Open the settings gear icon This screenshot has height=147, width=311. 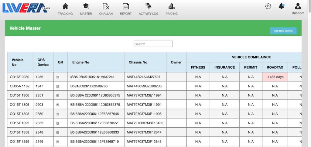point(268,6)
